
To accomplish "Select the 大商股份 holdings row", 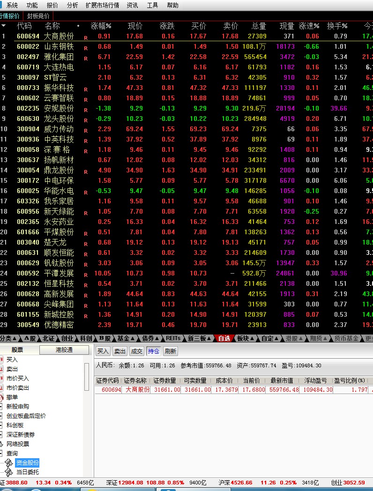I will pyautogui.click(x=234, y=389).
